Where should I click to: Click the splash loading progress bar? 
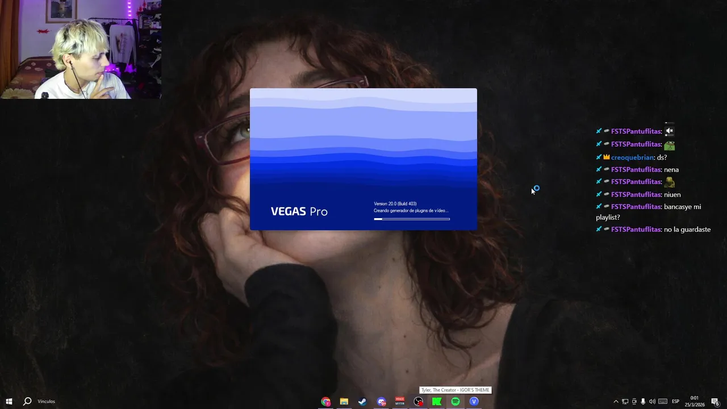click(x=412, y=219)
